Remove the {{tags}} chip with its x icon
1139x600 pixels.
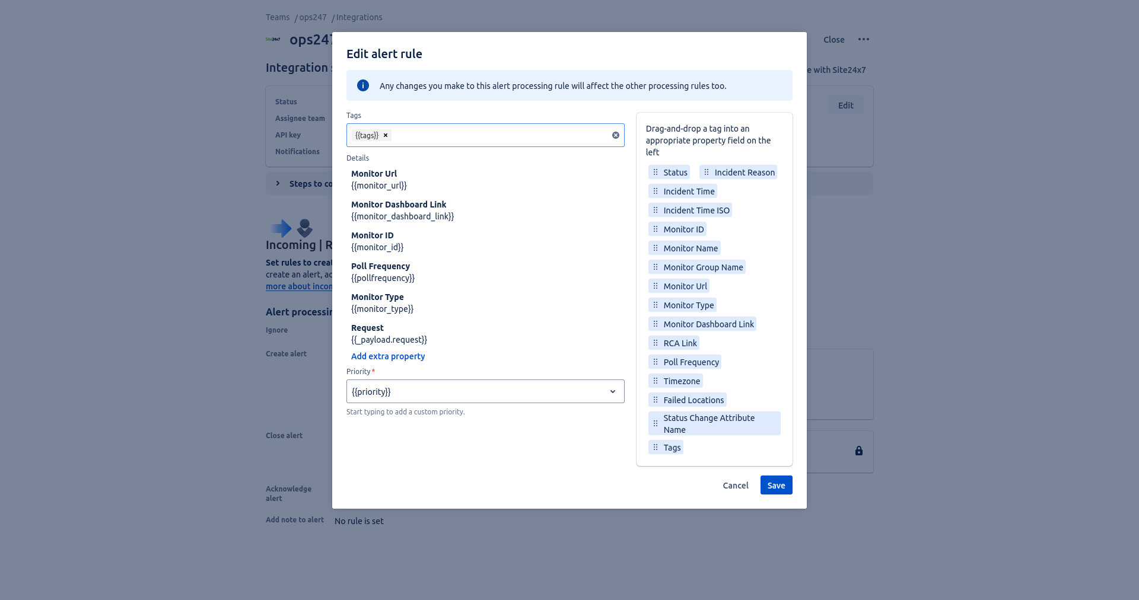(x=386, y=135)
